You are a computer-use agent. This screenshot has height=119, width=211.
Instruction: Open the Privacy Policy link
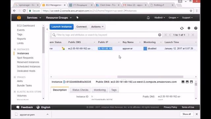[170, 107]
